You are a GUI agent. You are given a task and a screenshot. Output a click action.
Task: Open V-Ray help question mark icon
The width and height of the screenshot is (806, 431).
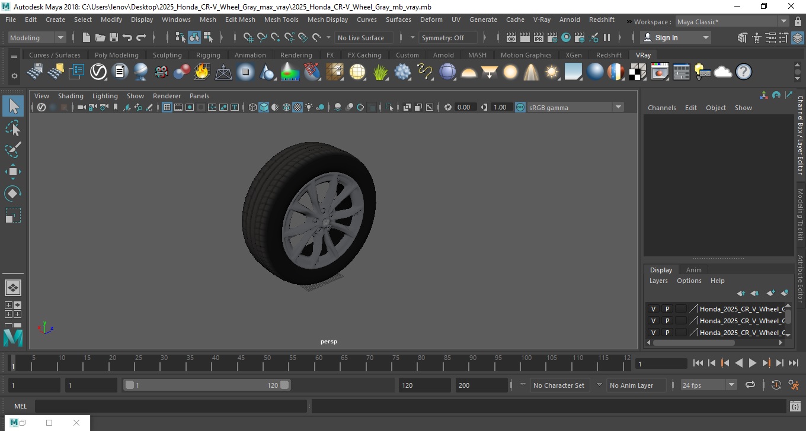pos(744,72)
